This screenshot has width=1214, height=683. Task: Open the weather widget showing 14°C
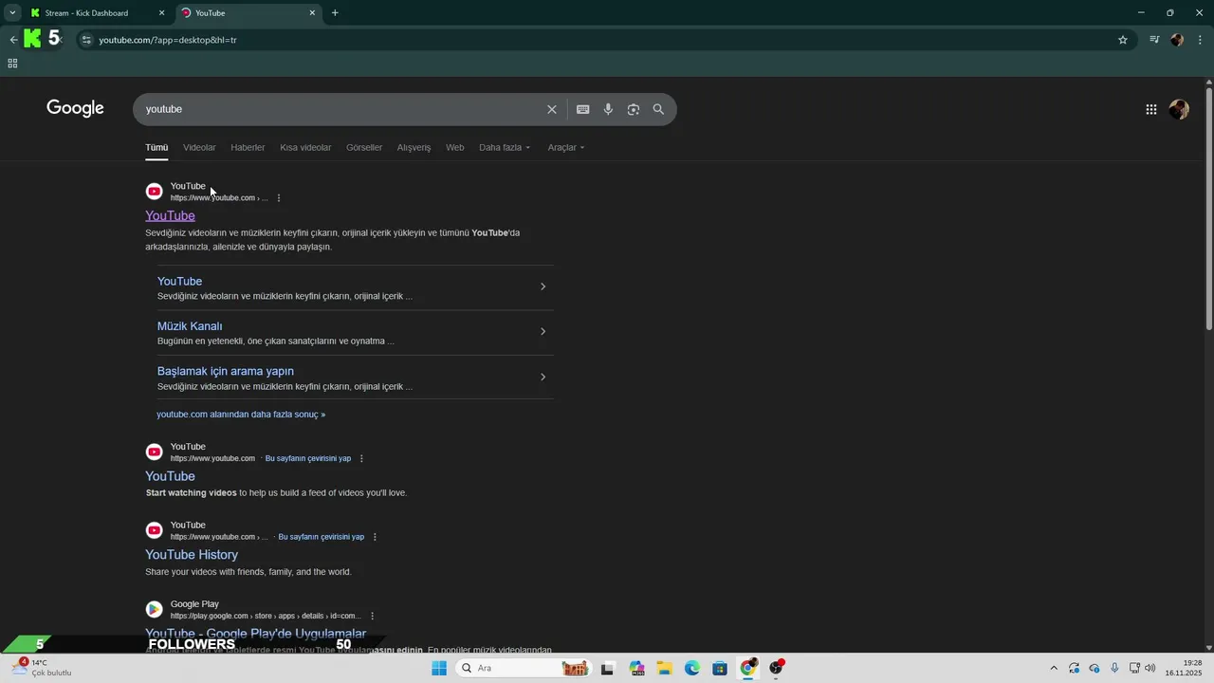[43, 668]
